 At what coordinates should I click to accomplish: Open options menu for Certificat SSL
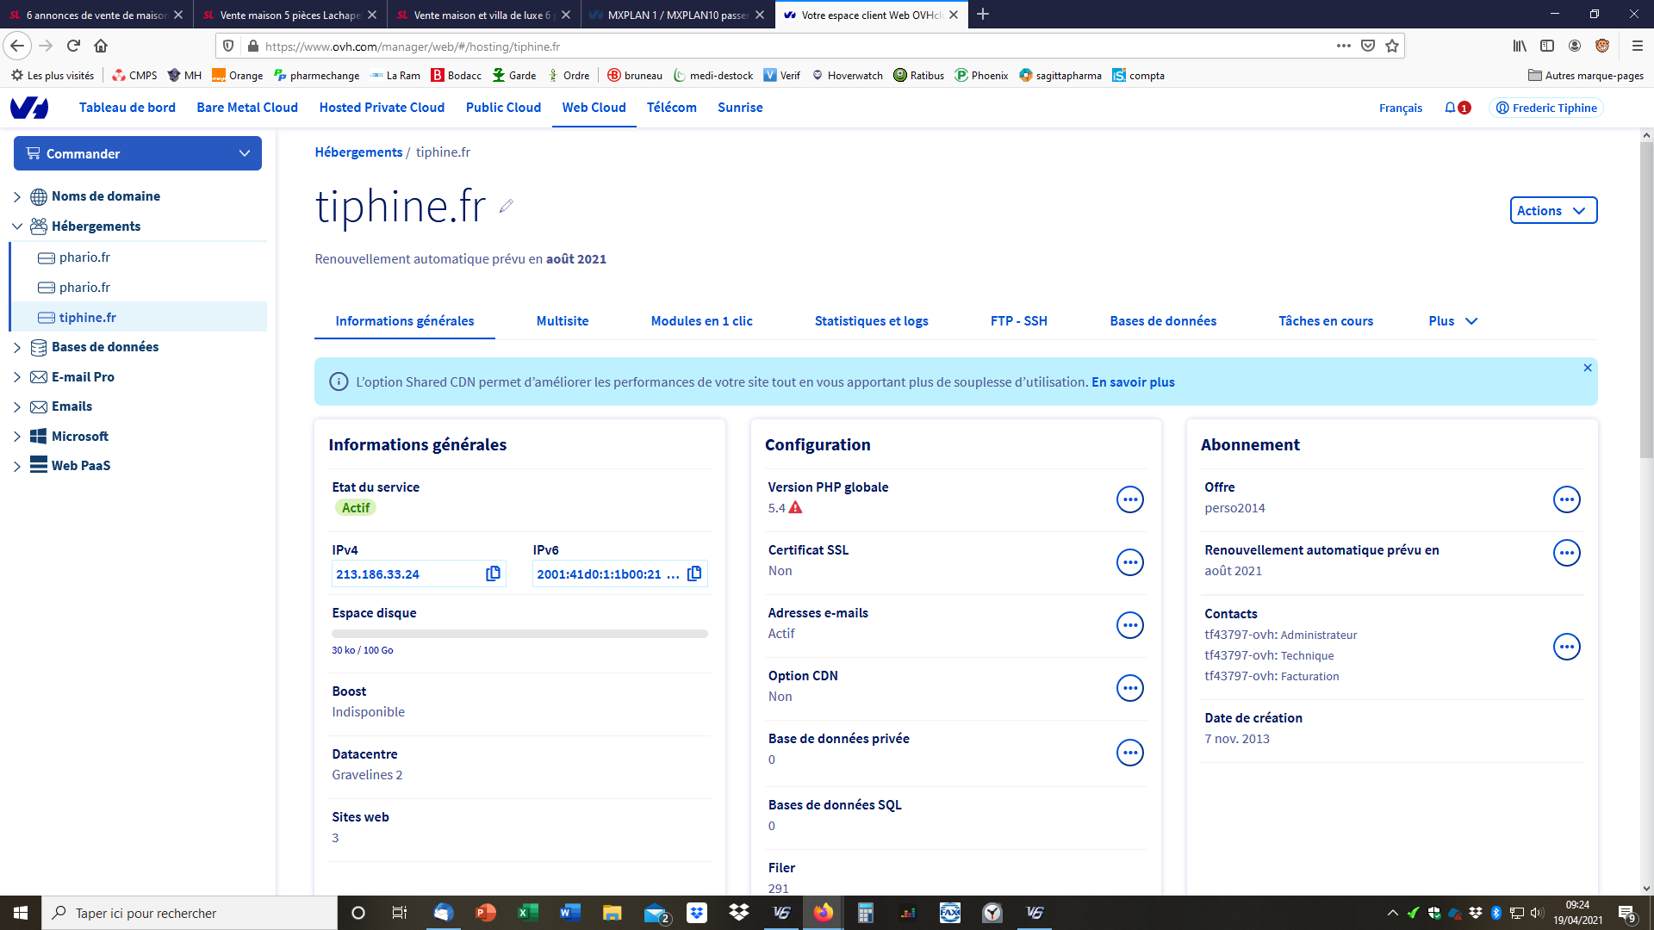pos(1129,562)
